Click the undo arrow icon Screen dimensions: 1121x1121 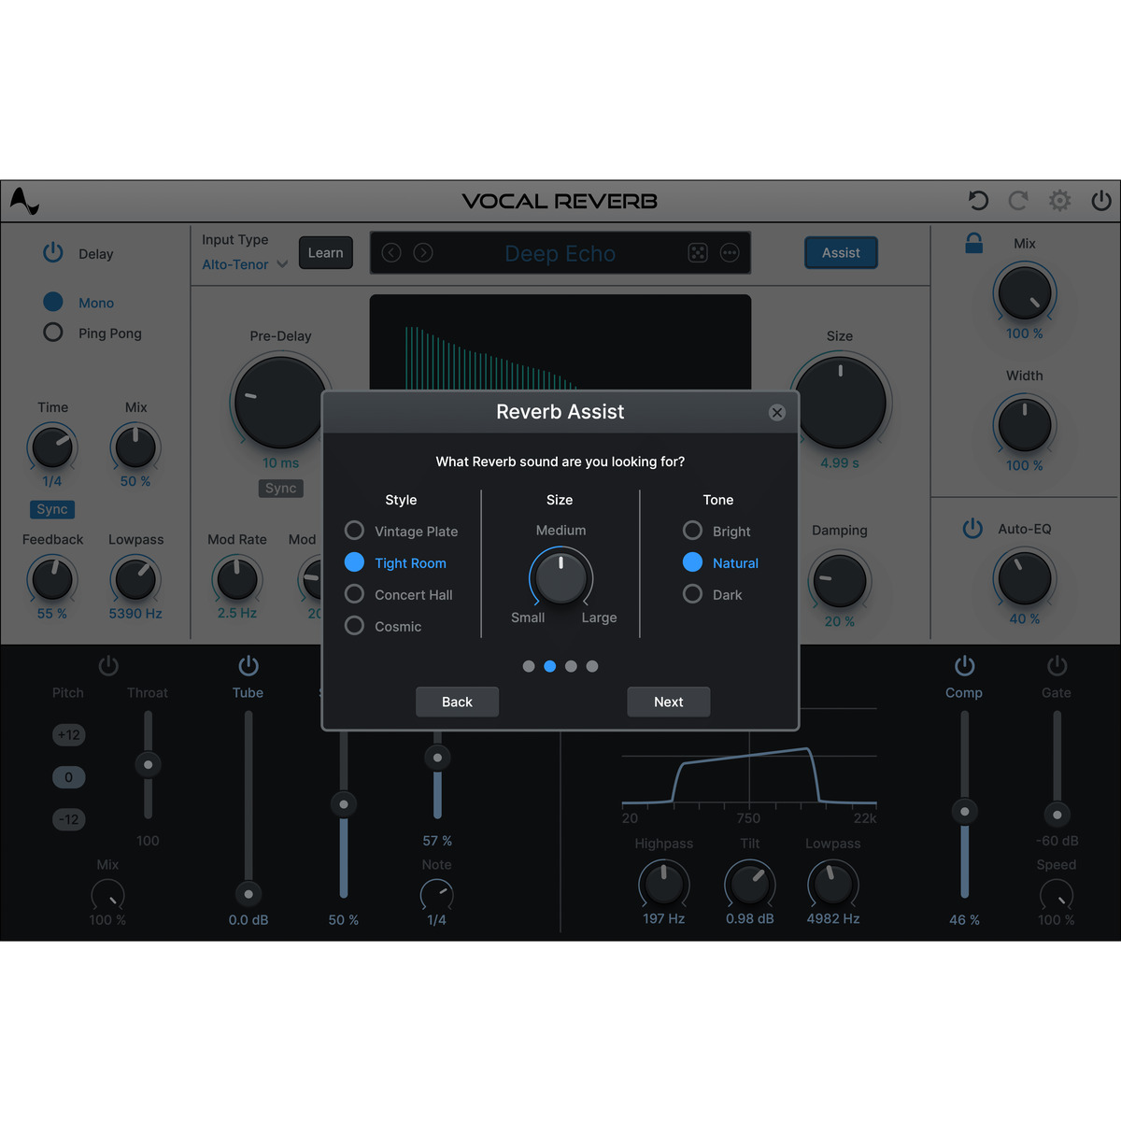[978, 200]
